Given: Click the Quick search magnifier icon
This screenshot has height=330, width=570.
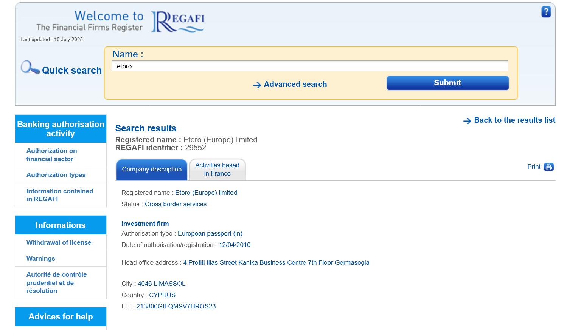Looking at the screenshot, I should coord(30,68).
